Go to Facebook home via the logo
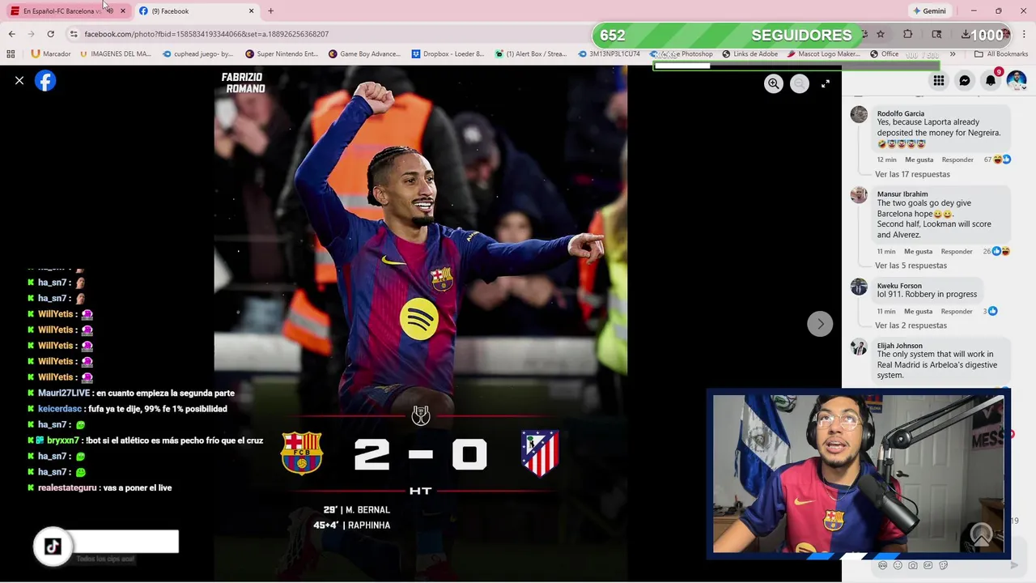 [x=45, y=81]
